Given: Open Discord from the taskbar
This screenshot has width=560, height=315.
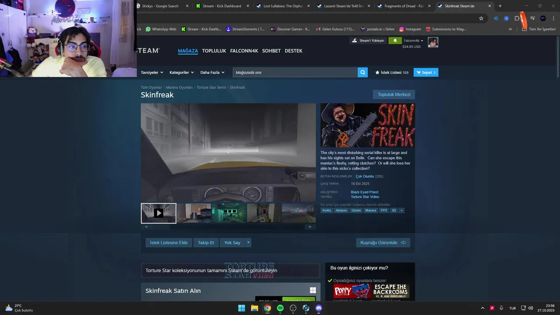Looking at the screenshot, I should [319, 308].
